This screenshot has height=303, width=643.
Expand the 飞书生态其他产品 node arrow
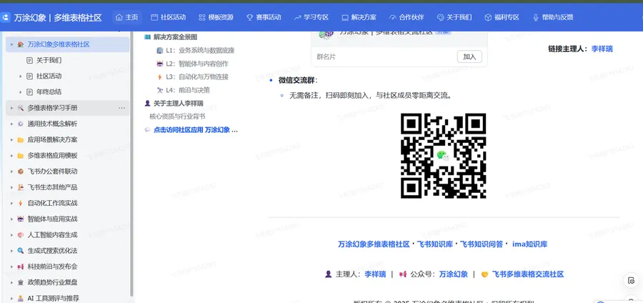coord(11,187)
